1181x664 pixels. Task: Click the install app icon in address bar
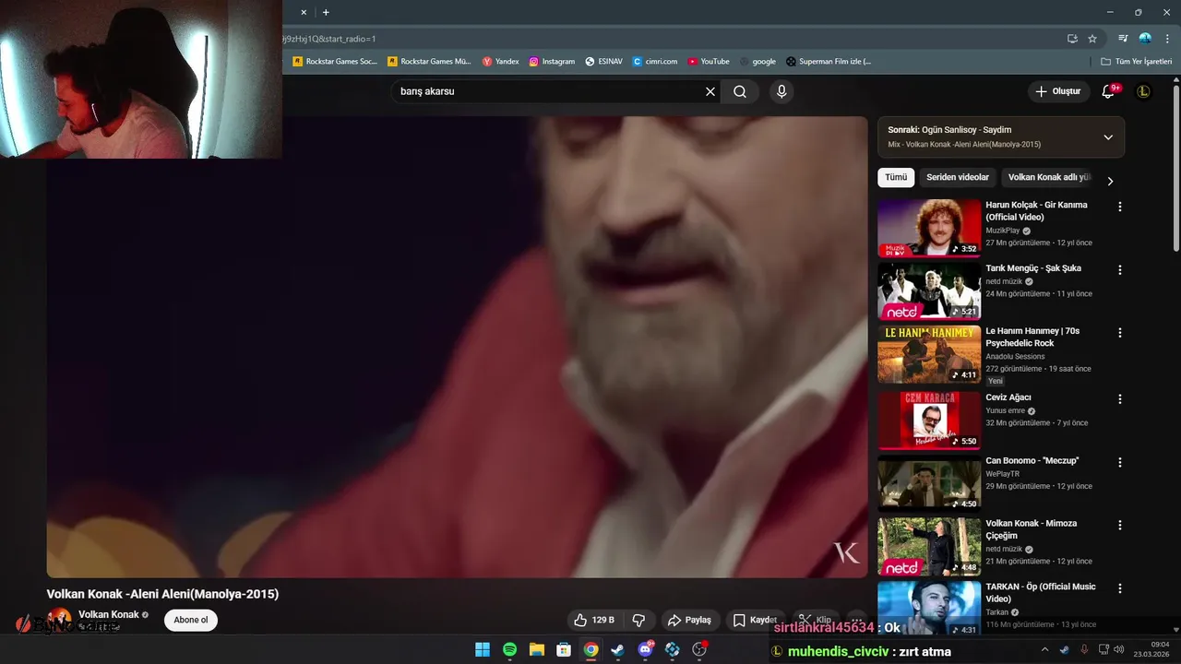[x=1072, y=39]
